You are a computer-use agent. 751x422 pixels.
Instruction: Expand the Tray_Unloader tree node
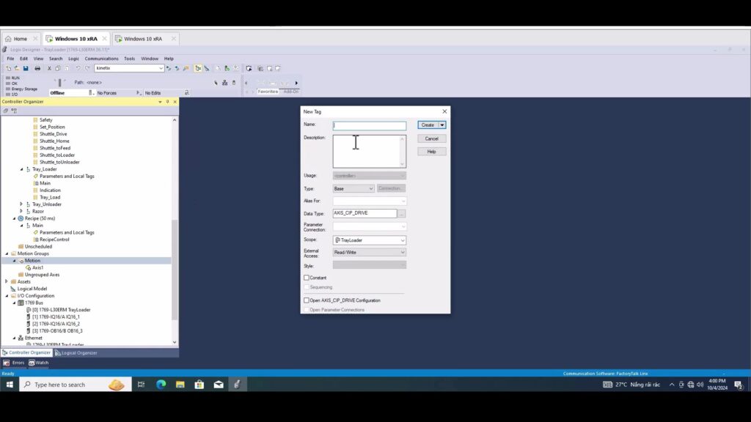click(x=21, y=204)
